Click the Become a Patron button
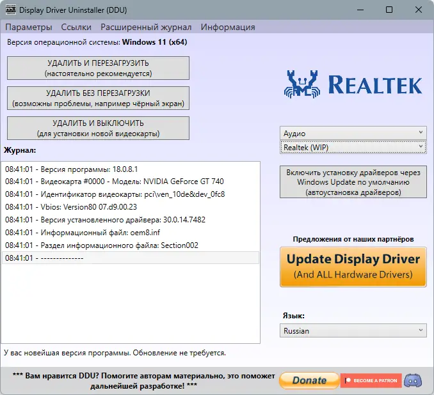 coord(371,380)
